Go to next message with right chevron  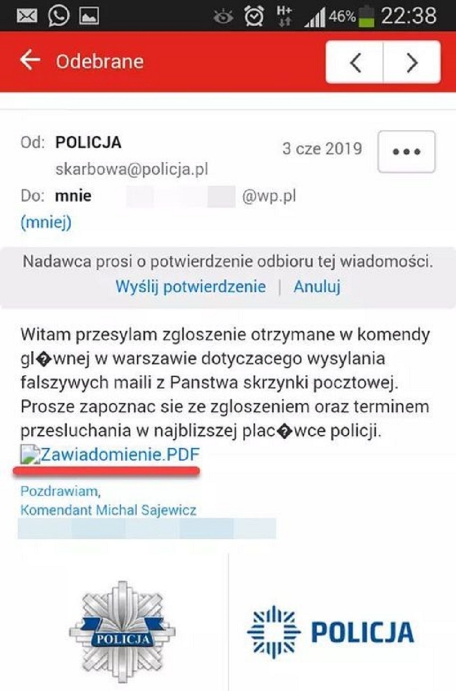point(412,62)
